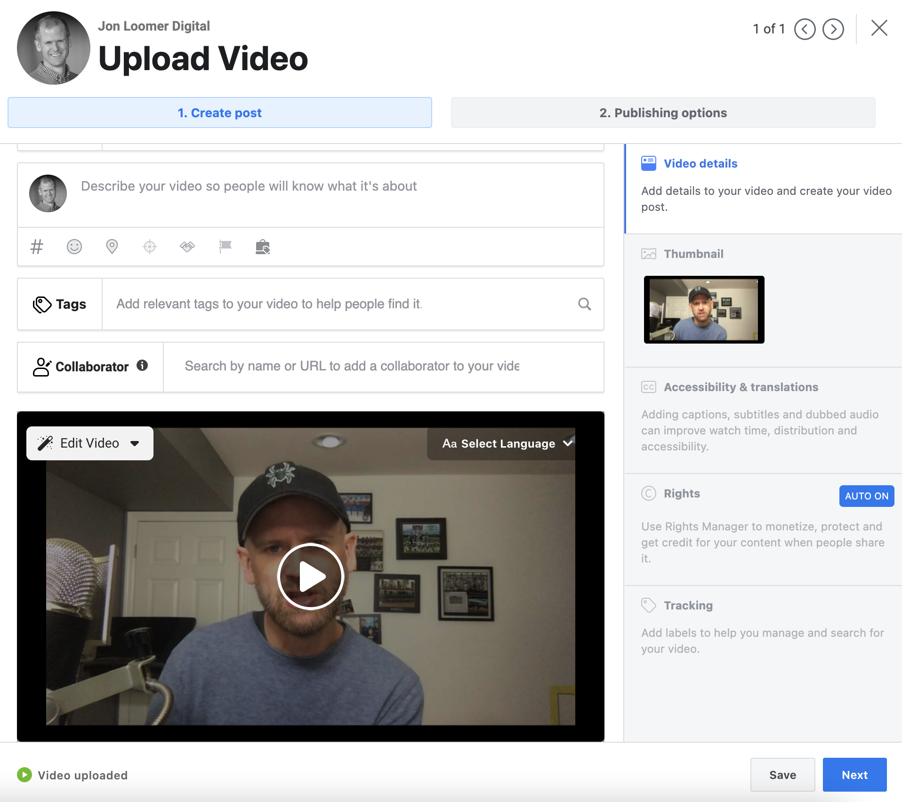Insert a hashtag with the # icon

pos(37,247)
